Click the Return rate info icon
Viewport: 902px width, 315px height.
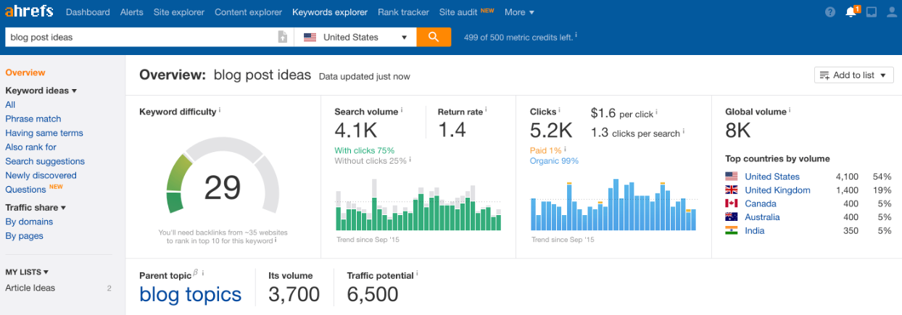[487, 110]
